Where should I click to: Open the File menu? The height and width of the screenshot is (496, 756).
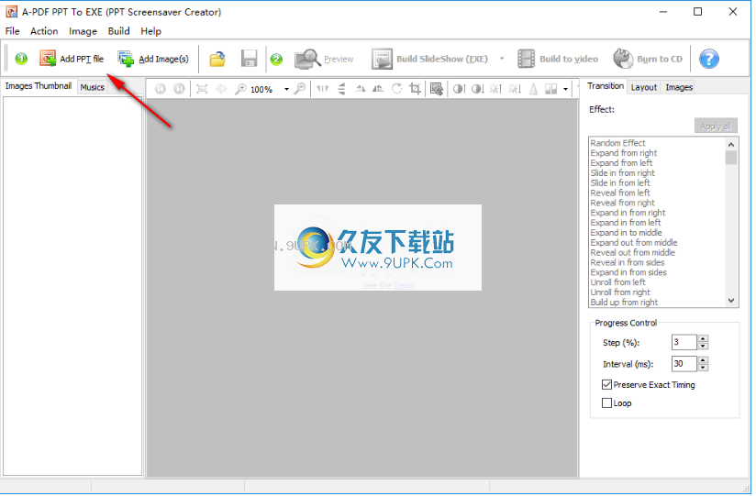point(13,31)
